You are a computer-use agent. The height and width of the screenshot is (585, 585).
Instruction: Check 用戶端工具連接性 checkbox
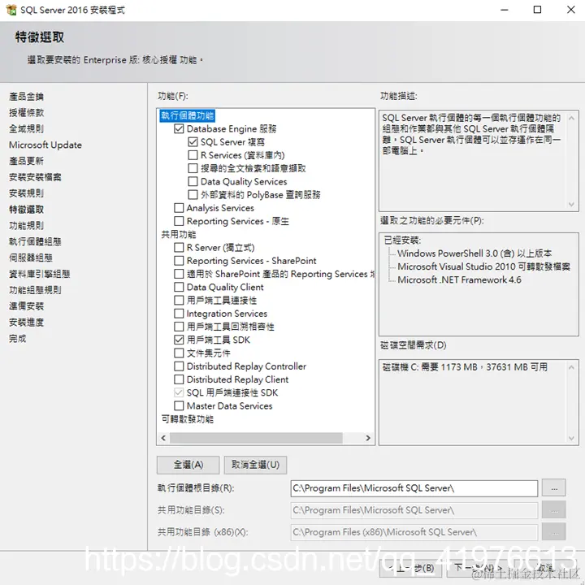tap(179, 300)
